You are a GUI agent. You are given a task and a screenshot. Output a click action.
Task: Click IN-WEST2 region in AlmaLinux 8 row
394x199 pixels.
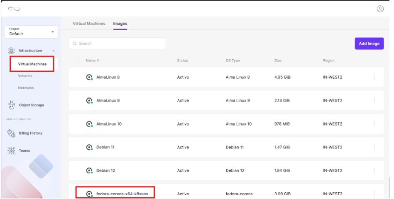coord(333,77)
